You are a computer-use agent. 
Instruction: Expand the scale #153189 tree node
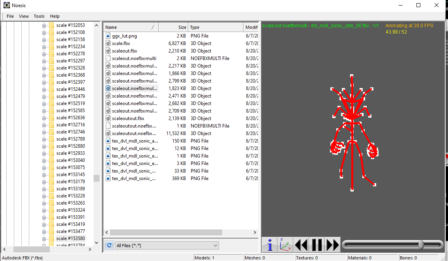44,189
